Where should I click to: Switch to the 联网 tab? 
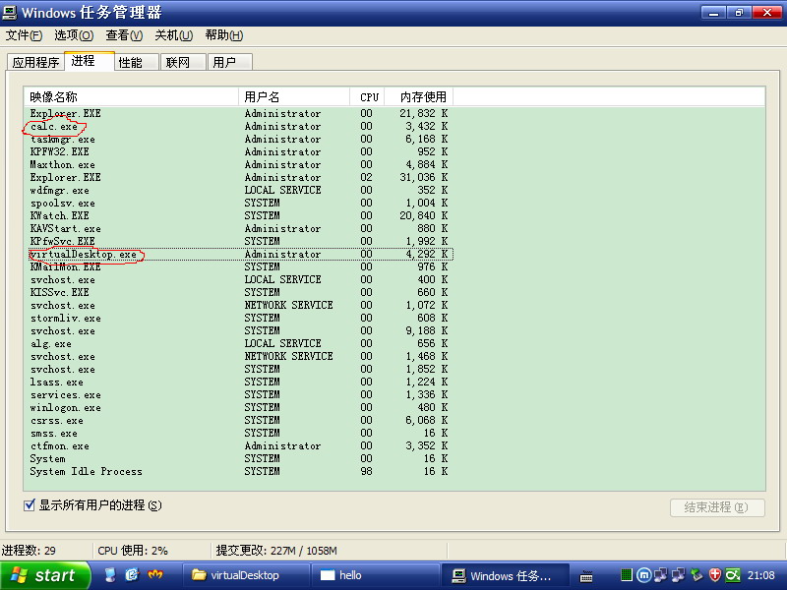(183, 62)
